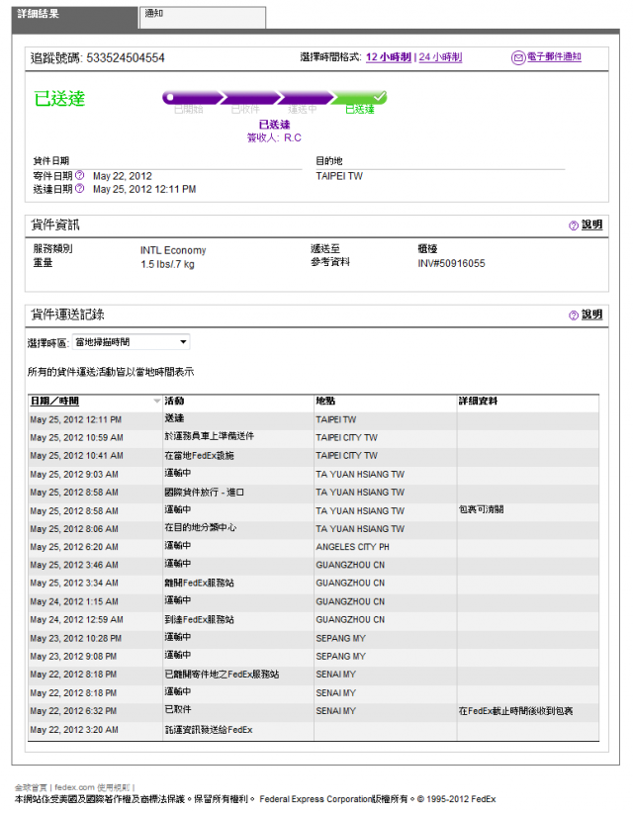
Task: Click May 25, 2012 3:46 AM entry
Action: 74,565
